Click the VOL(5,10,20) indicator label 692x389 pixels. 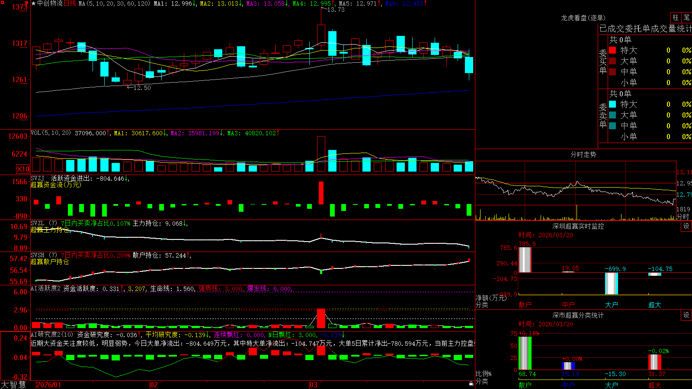[x=51, y=133]
